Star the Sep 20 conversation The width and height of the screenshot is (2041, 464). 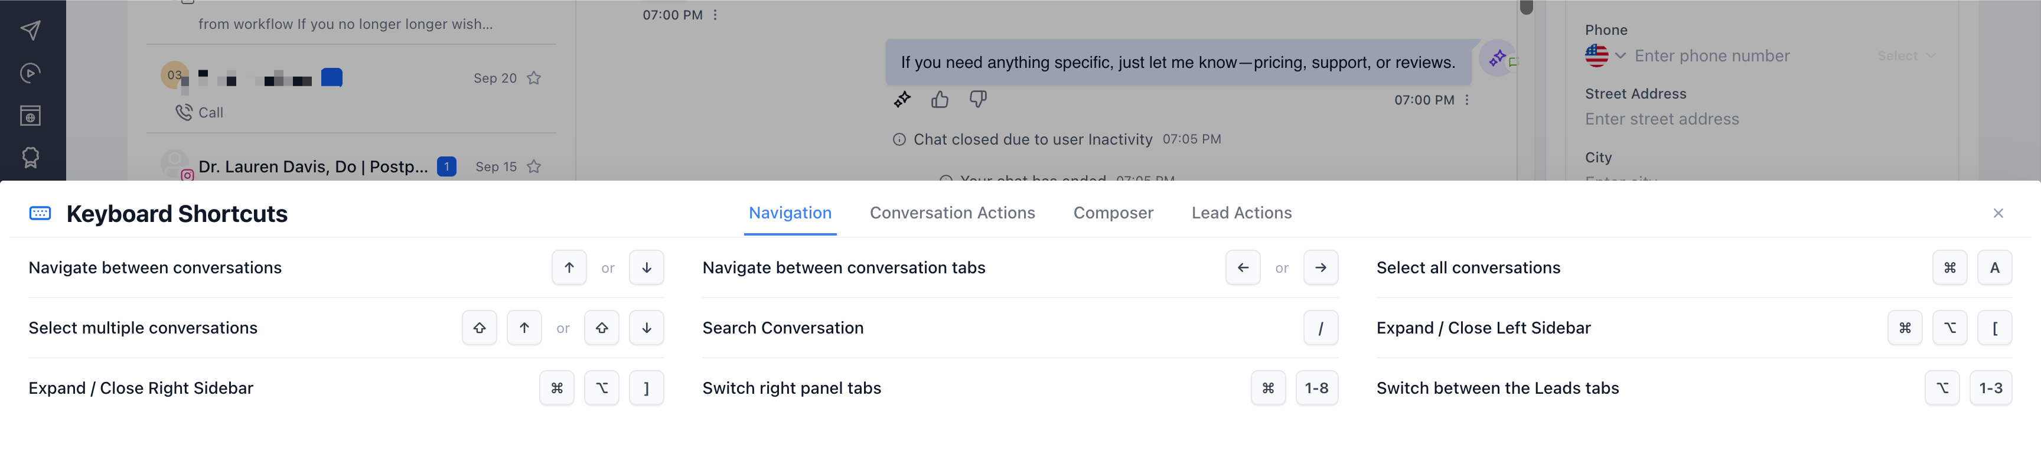534,79
